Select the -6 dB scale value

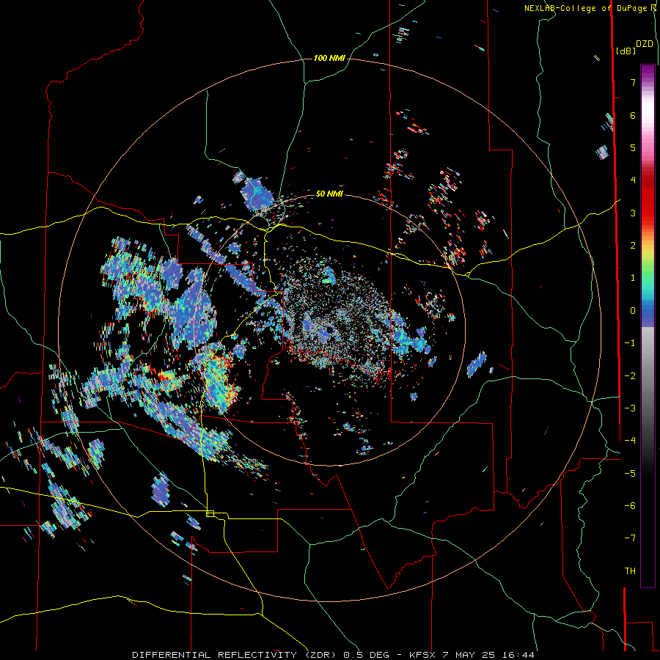[630, 506]
